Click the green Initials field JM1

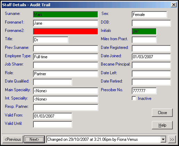(144, 32)
